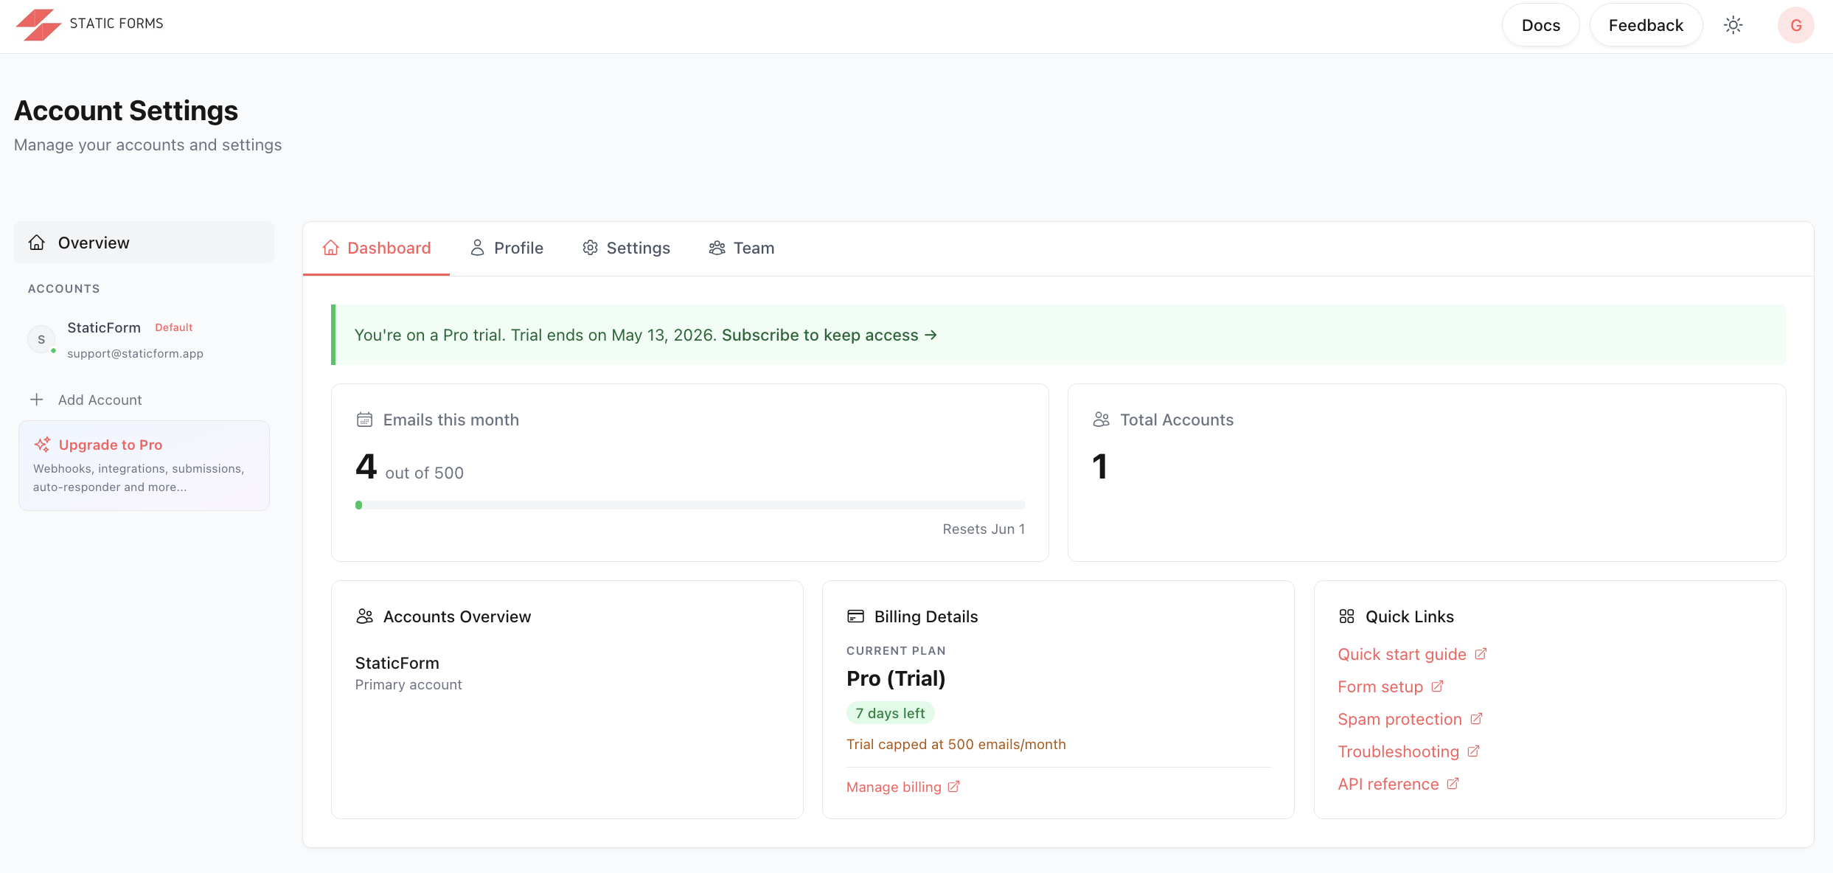
Task: Click the Resets Jun 1 text
Action: coord(984,529)
